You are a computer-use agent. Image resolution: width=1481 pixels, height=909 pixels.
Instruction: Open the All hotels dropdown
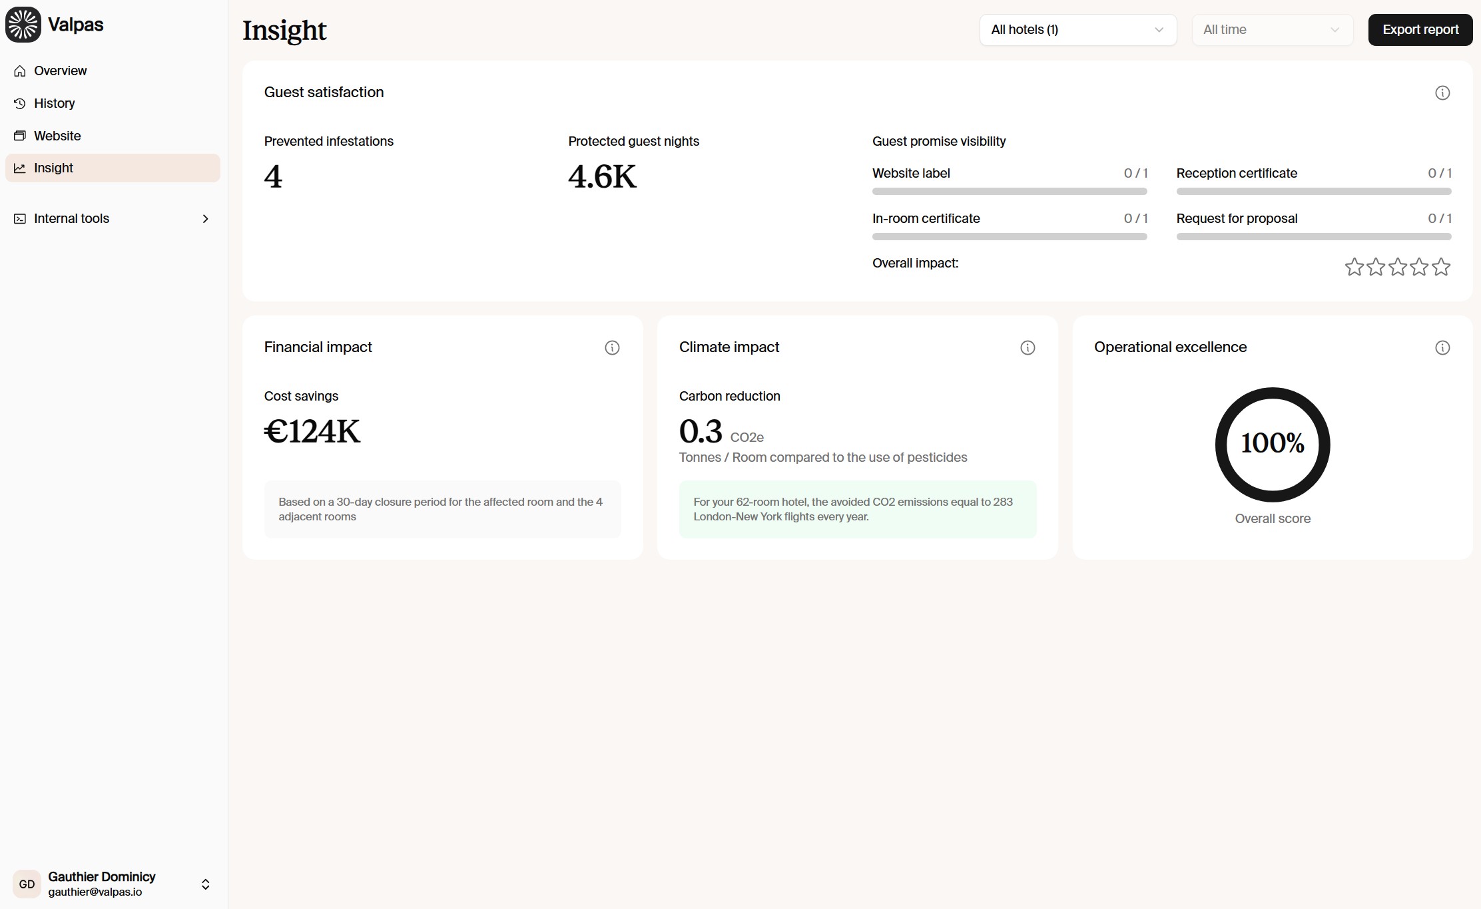[1077, 30]
